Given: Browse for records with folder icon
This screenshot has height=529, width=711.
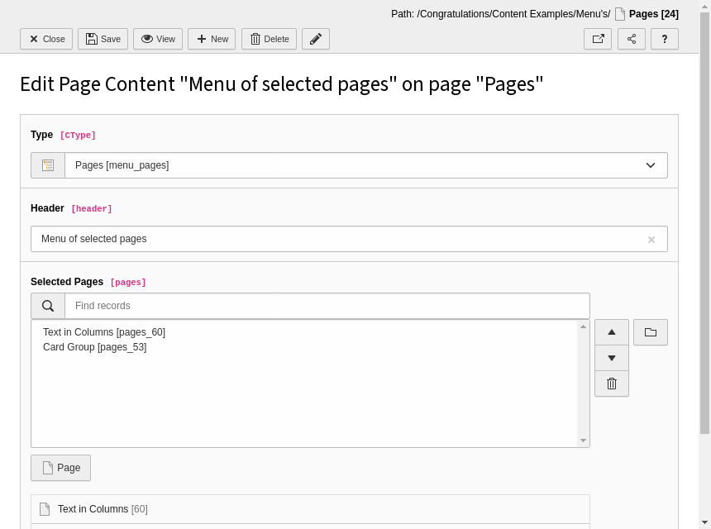Looking at the screenshot, I should 651,332.
